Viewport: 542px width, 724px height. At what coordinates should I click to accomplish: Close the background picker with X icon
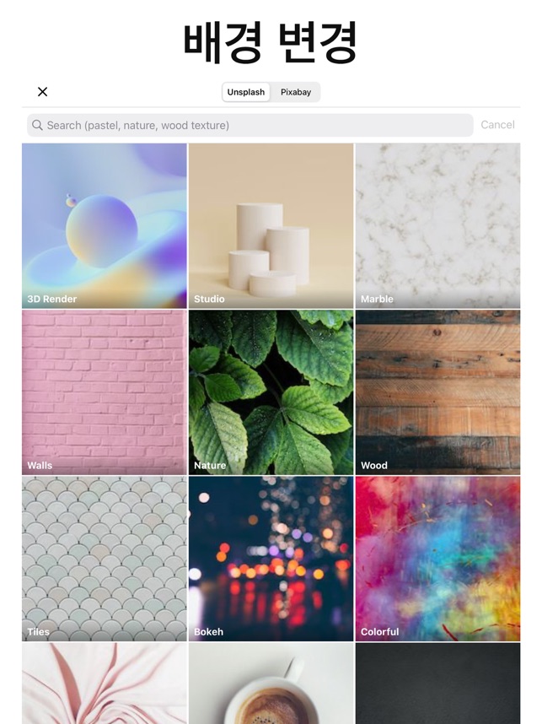tap(42, 92)
